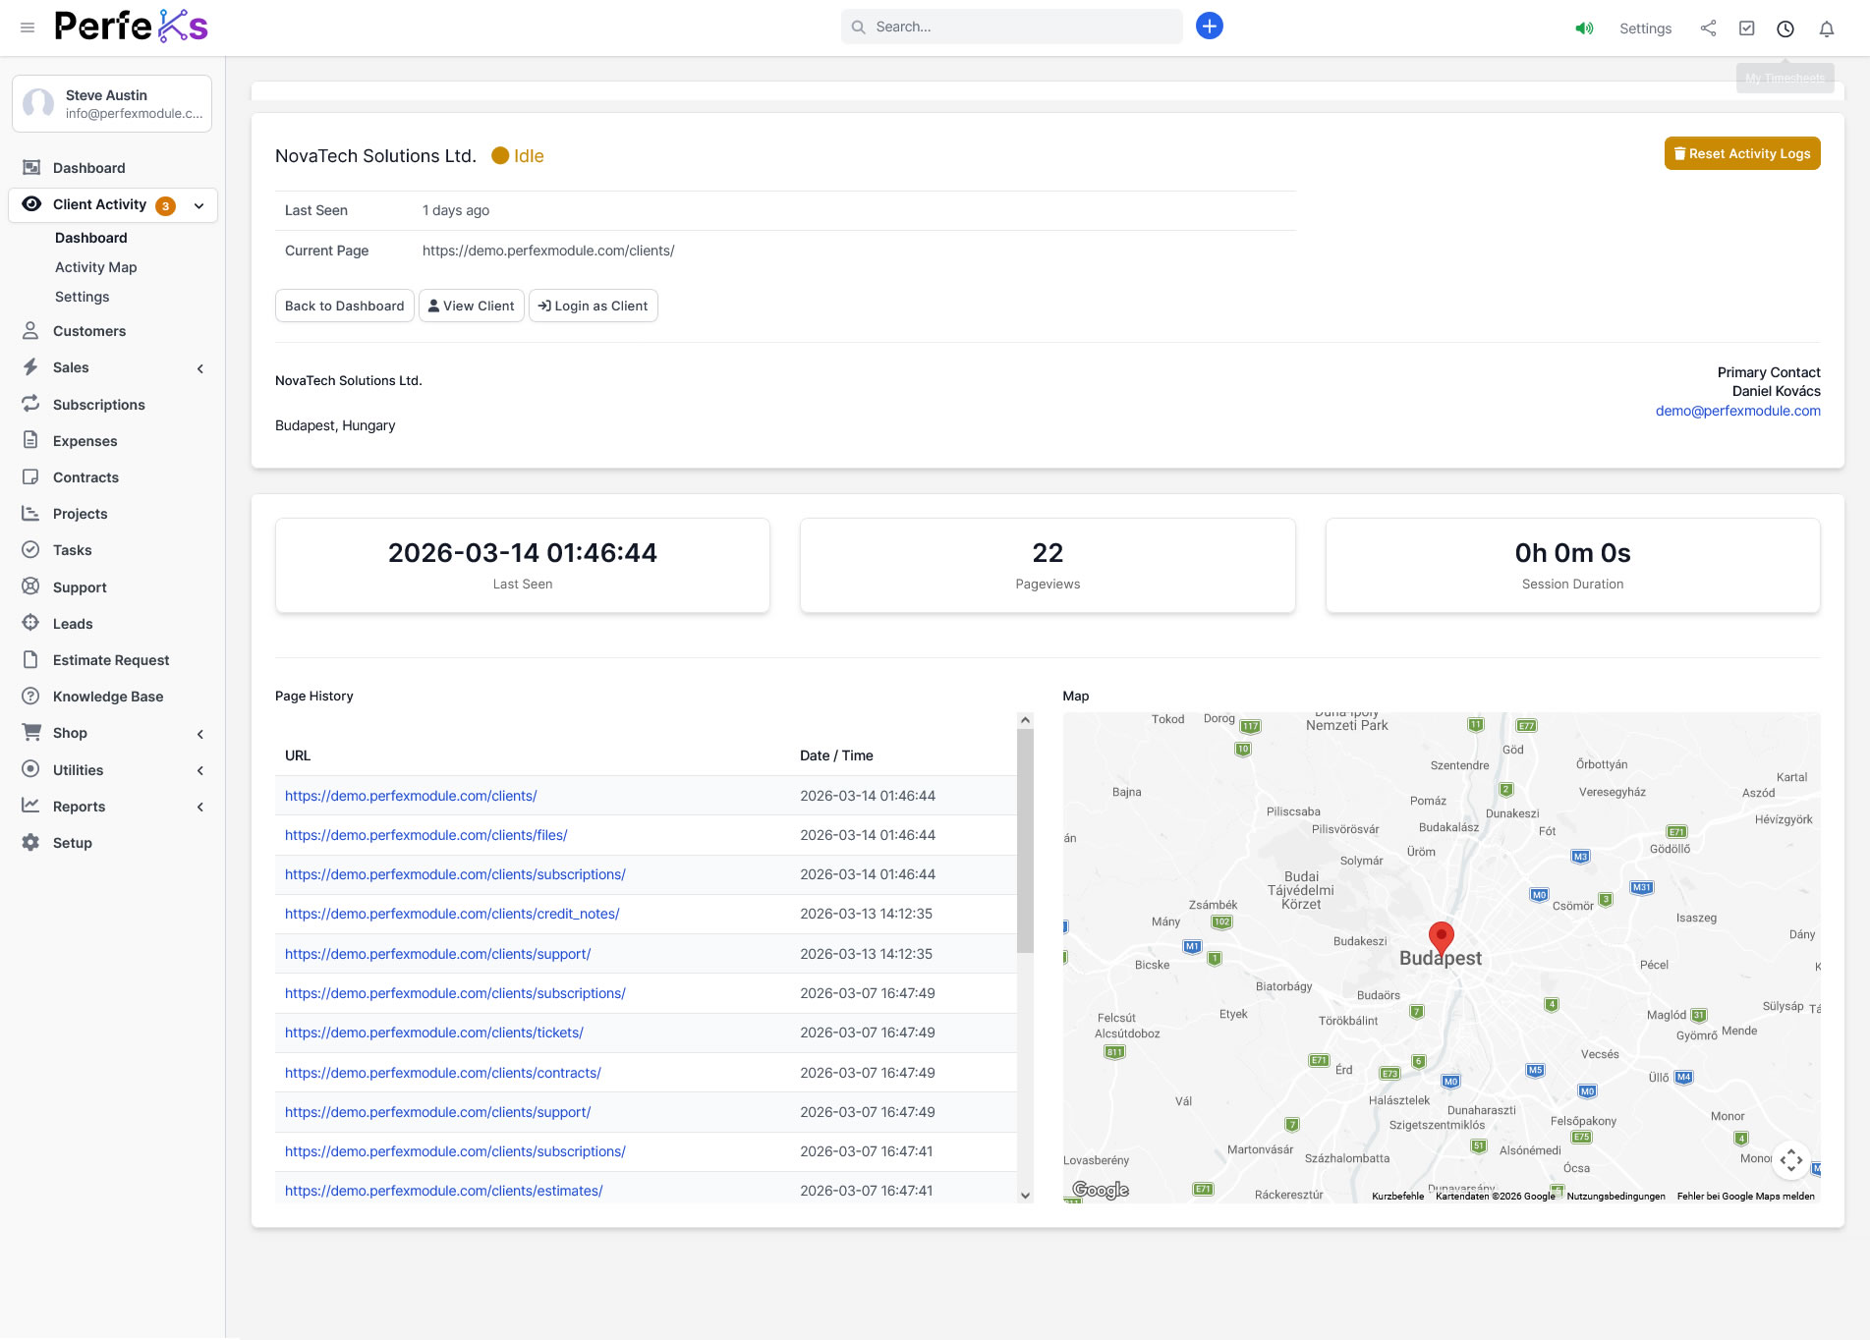Open the timesheets clock icon
The width and height of the screenshot is (1870, 1340).
pos(1785,28)
